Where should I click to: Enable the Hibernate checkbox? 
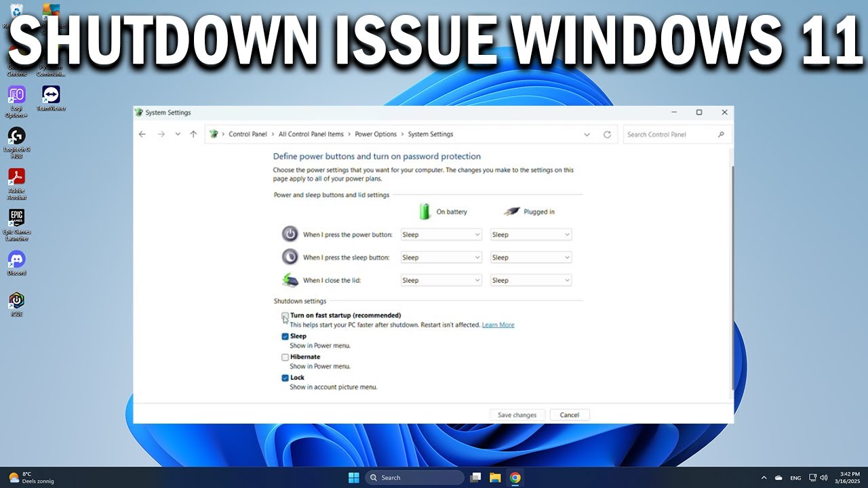[285, 357]
